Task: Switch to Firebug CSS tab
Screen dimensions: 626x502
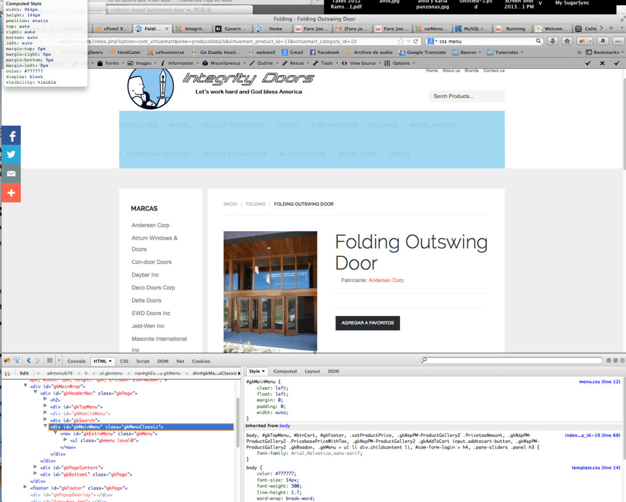Action: tap(124, 361)
